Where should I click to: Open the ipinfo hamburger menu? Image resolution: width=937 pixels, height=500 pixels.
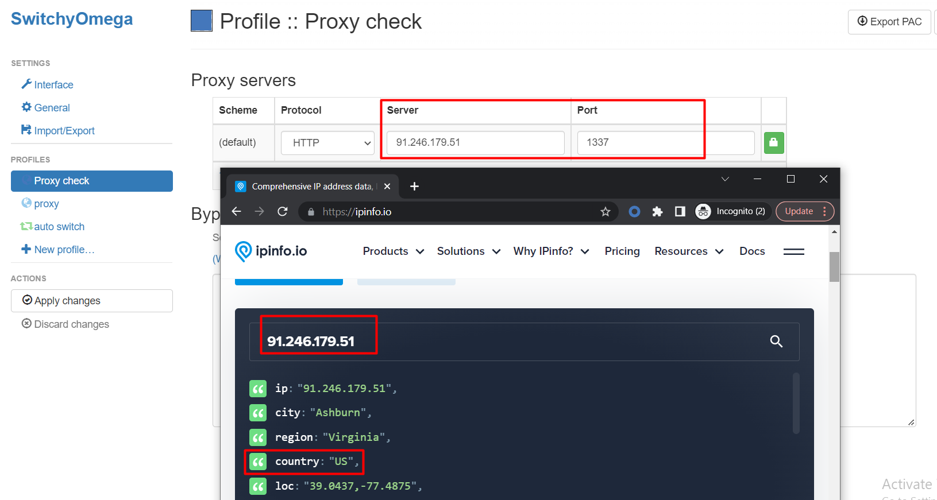(x=794, y=251)
